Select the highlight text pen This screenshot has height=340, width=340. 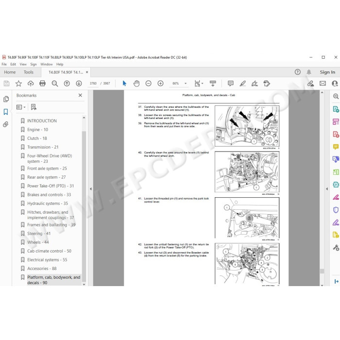coord(243,84)
